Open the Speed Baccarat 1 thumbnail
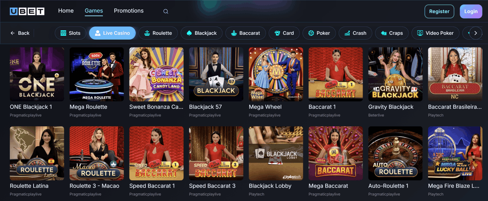Image resolution: width=488 pixels, height=201 pixels. coord(157,153)
